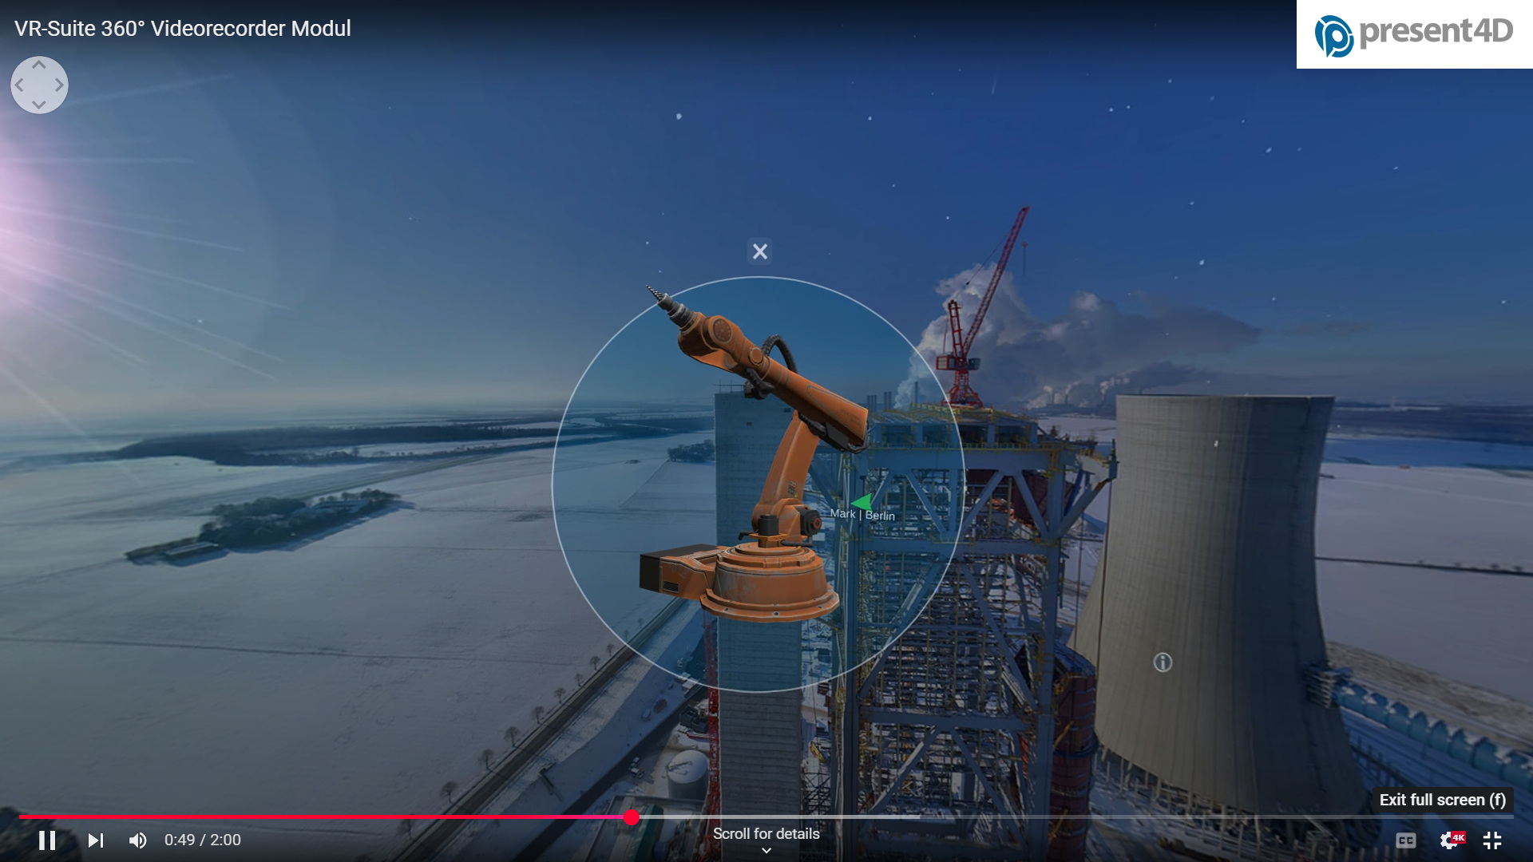The height and width of the screenshot is (862, 1533).
Task: Click the present4D logo
Action: (1414, 34)
